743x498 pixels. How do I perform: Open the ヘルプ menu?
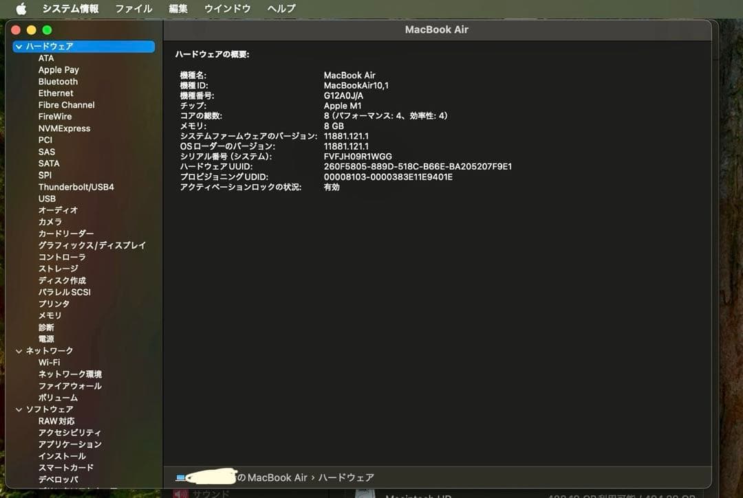point(279,8)
